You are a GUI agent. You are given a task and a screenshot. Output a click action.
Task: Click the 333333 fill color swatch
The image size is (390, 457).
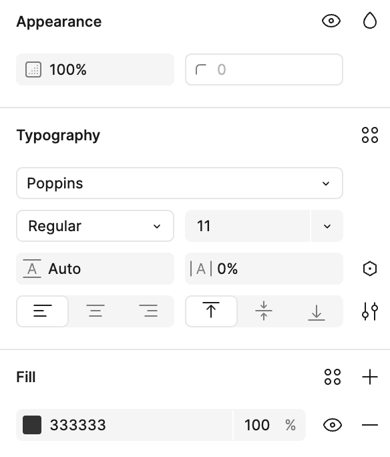[32, 425]
